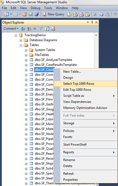Select the TrackingDemo database
This screenshot has height=186, width=118.
click(35, 35)
